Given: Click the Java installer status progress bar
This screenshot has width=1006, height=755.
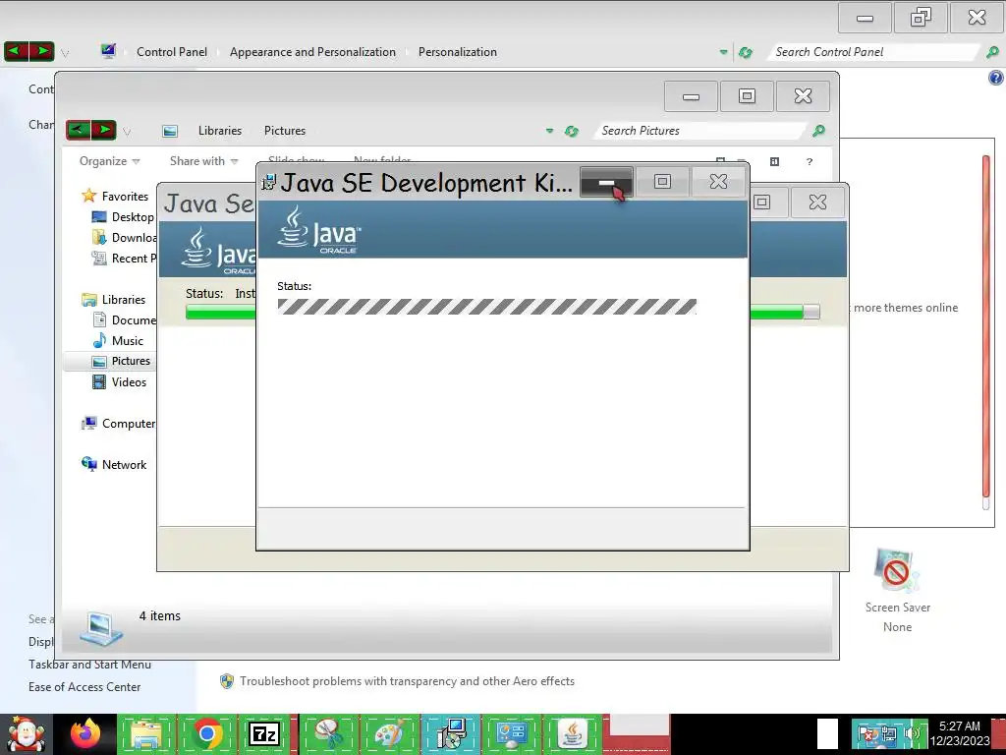Looking at the screenshot, I should [x=487, y=307].
